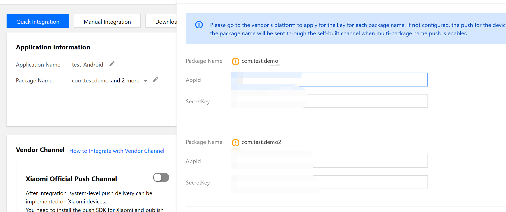506x212 pixels.
Task: Edit the Application Name with pencil icon
Action: [112, 64]
